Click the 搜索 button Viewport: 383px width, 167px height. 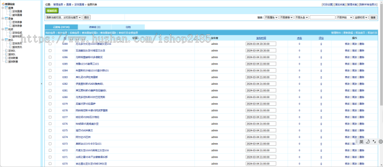pos(373,17)
